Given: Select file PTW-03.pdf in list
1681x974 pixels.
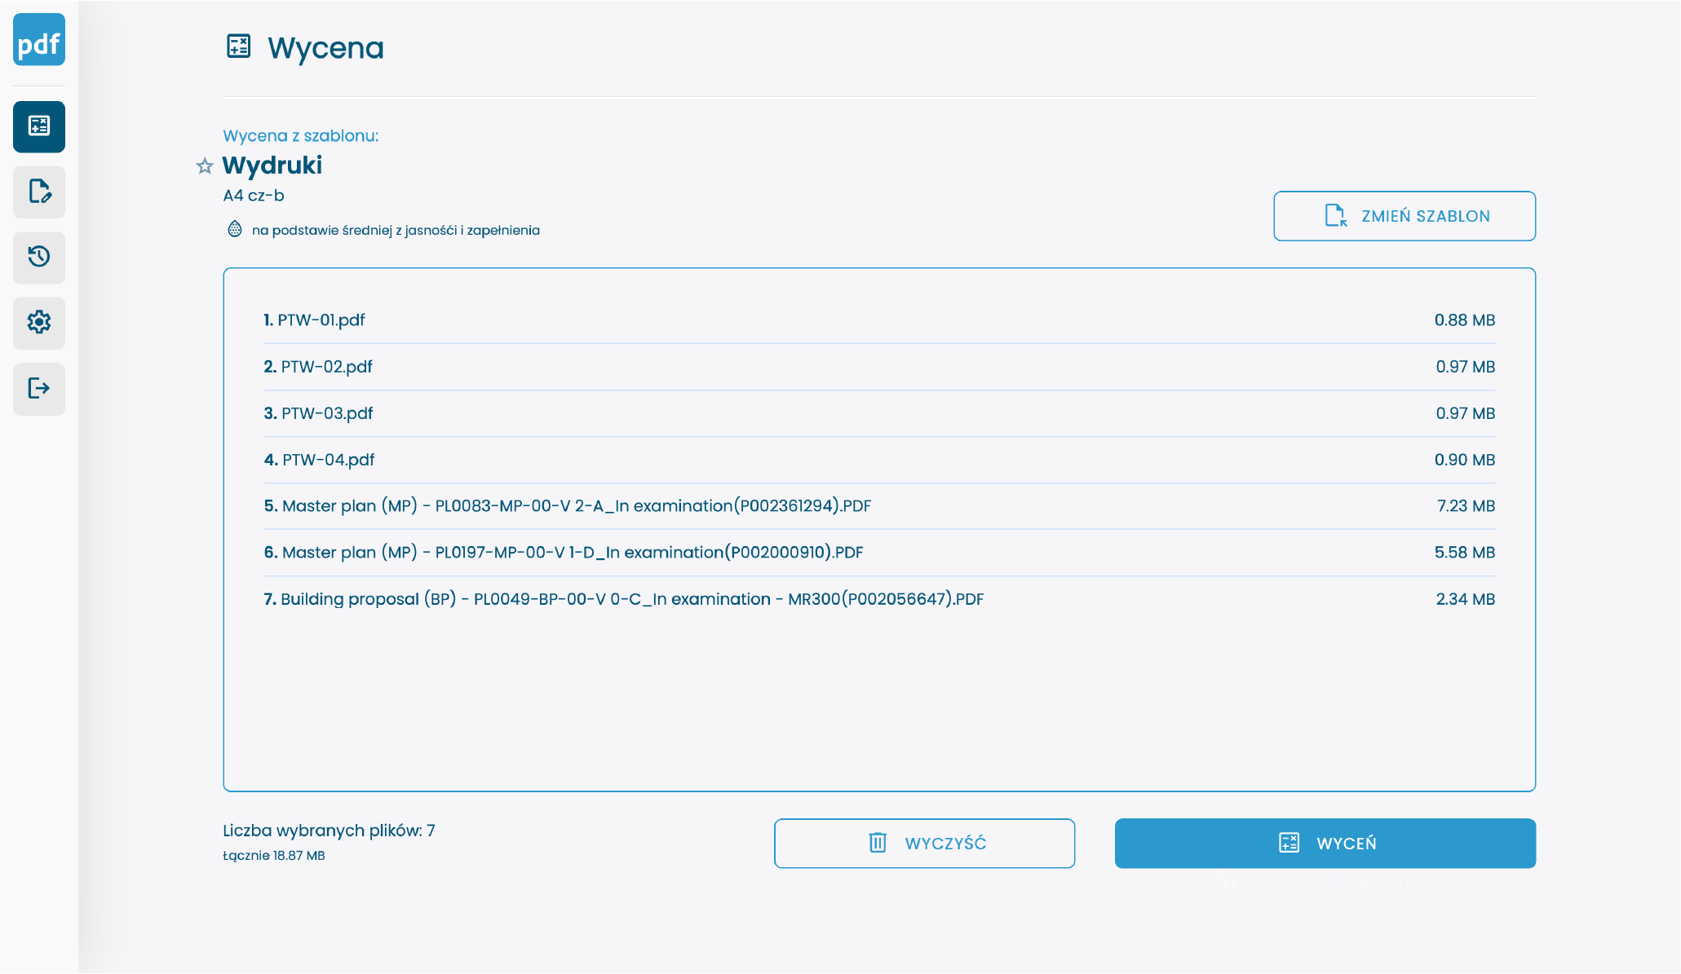Looking at the screenshot, I should 326,413.
